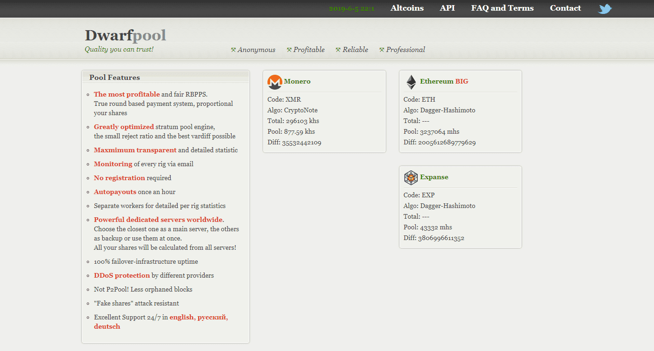Click 'Not P2Pool! Less orphaned blocks'
The width and height of the screenshot is (654, 351).
tap(143, 289)
